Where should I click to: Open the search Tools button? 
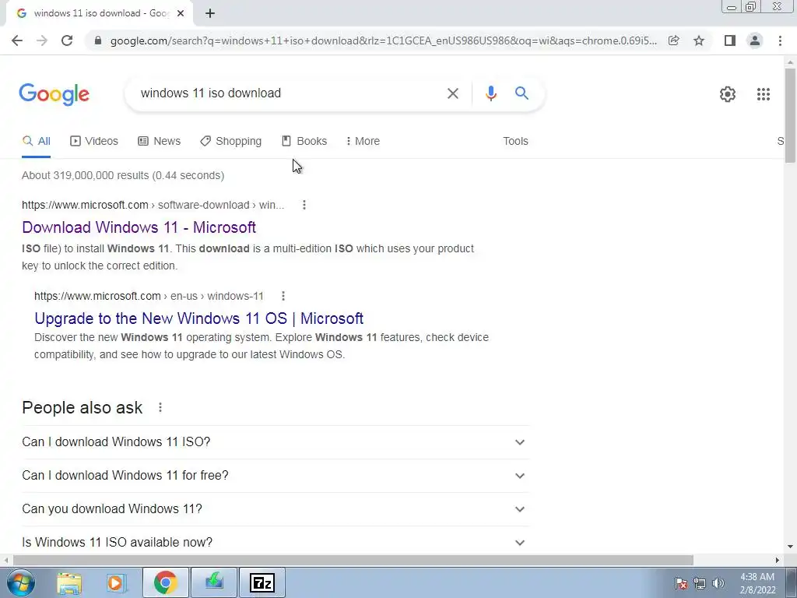tap(515, 142)
